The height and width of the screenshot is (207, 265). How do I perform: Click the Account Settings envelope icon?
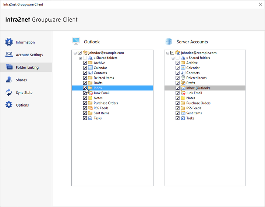pos(9,55)
